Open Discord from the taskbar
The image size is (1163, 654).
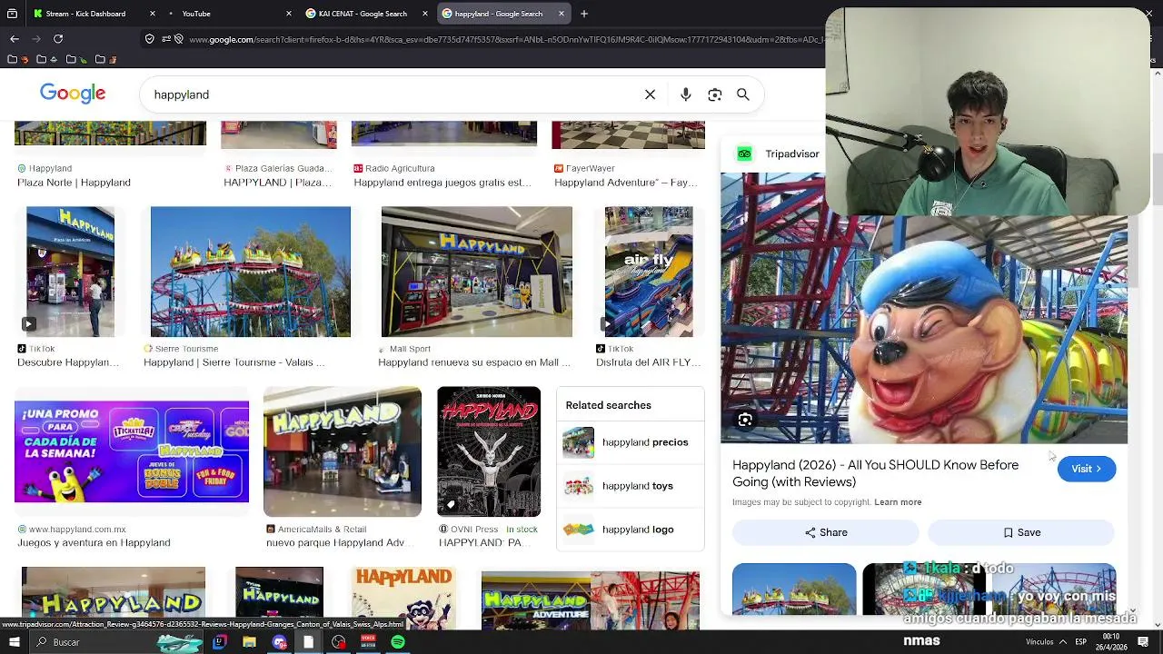pos(279,642)
